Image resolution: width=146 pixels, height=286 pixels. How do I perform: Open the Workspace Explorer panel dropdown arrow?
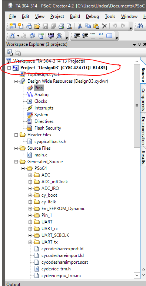pyautogui.click(x=135, y=45)
